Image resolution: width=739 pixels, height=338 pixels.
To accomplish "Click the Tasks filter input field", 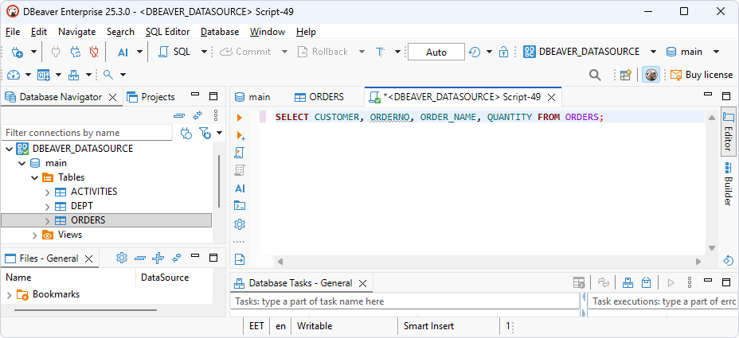I will point(405,301).
